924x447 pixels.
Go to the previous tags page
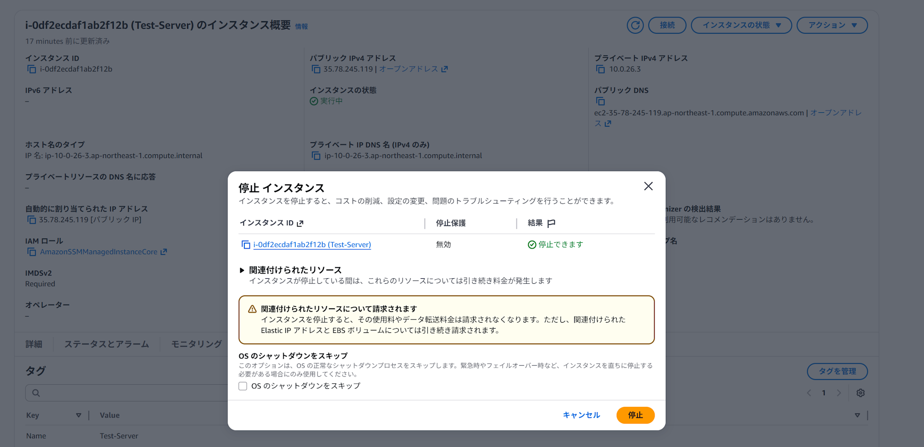coord(809,393)
